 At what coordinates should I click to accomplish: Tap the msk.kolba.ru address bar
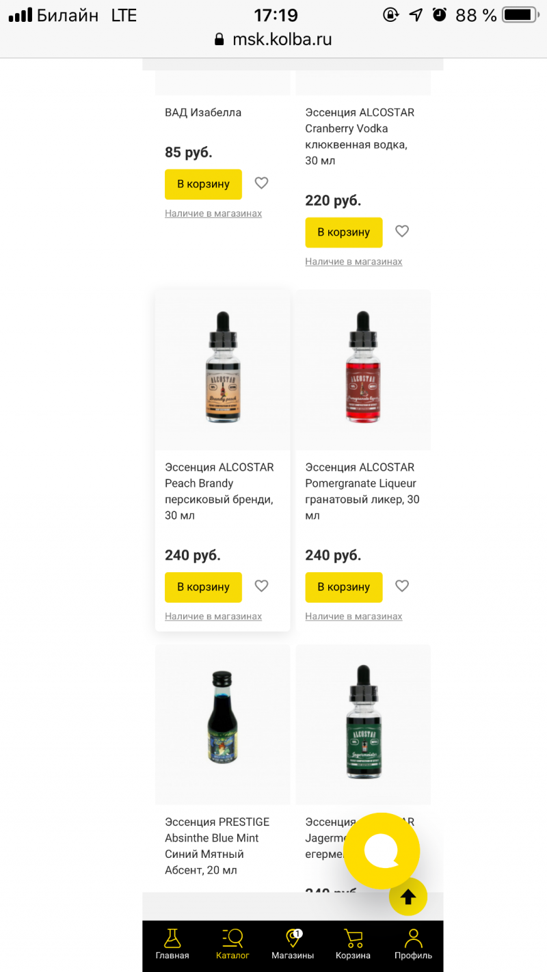[x=273, y=40]
